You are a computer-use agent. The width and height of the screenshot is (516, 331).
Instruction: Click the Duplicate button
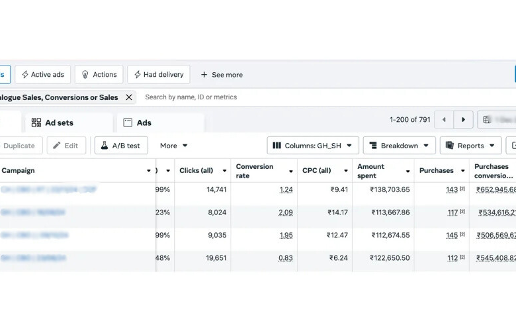point(19,146)
